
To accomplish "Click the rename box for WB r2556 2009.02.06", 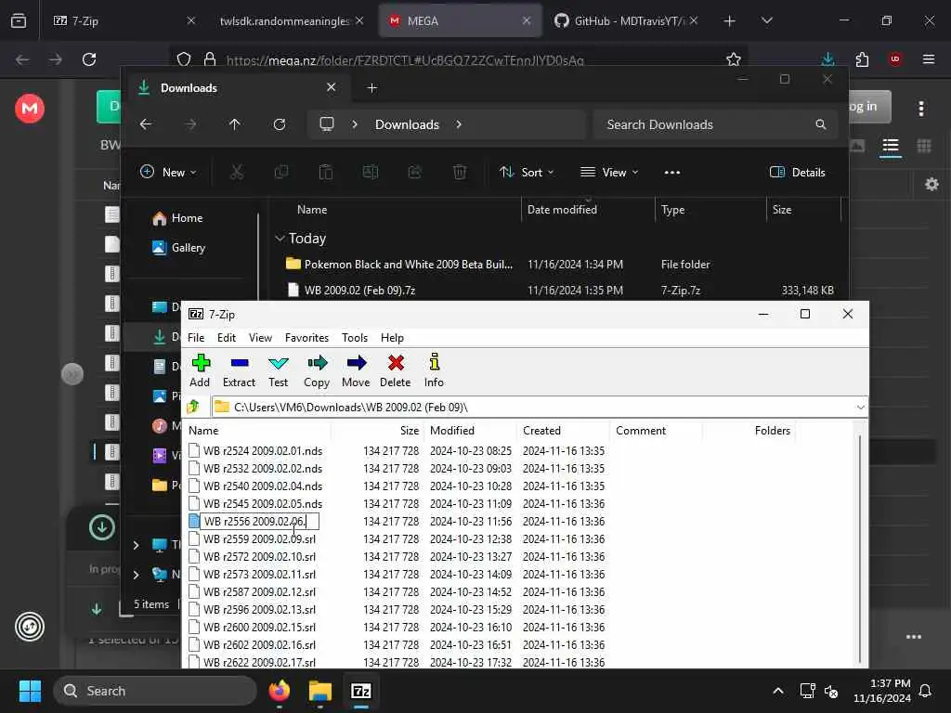I will coord(260,522).
